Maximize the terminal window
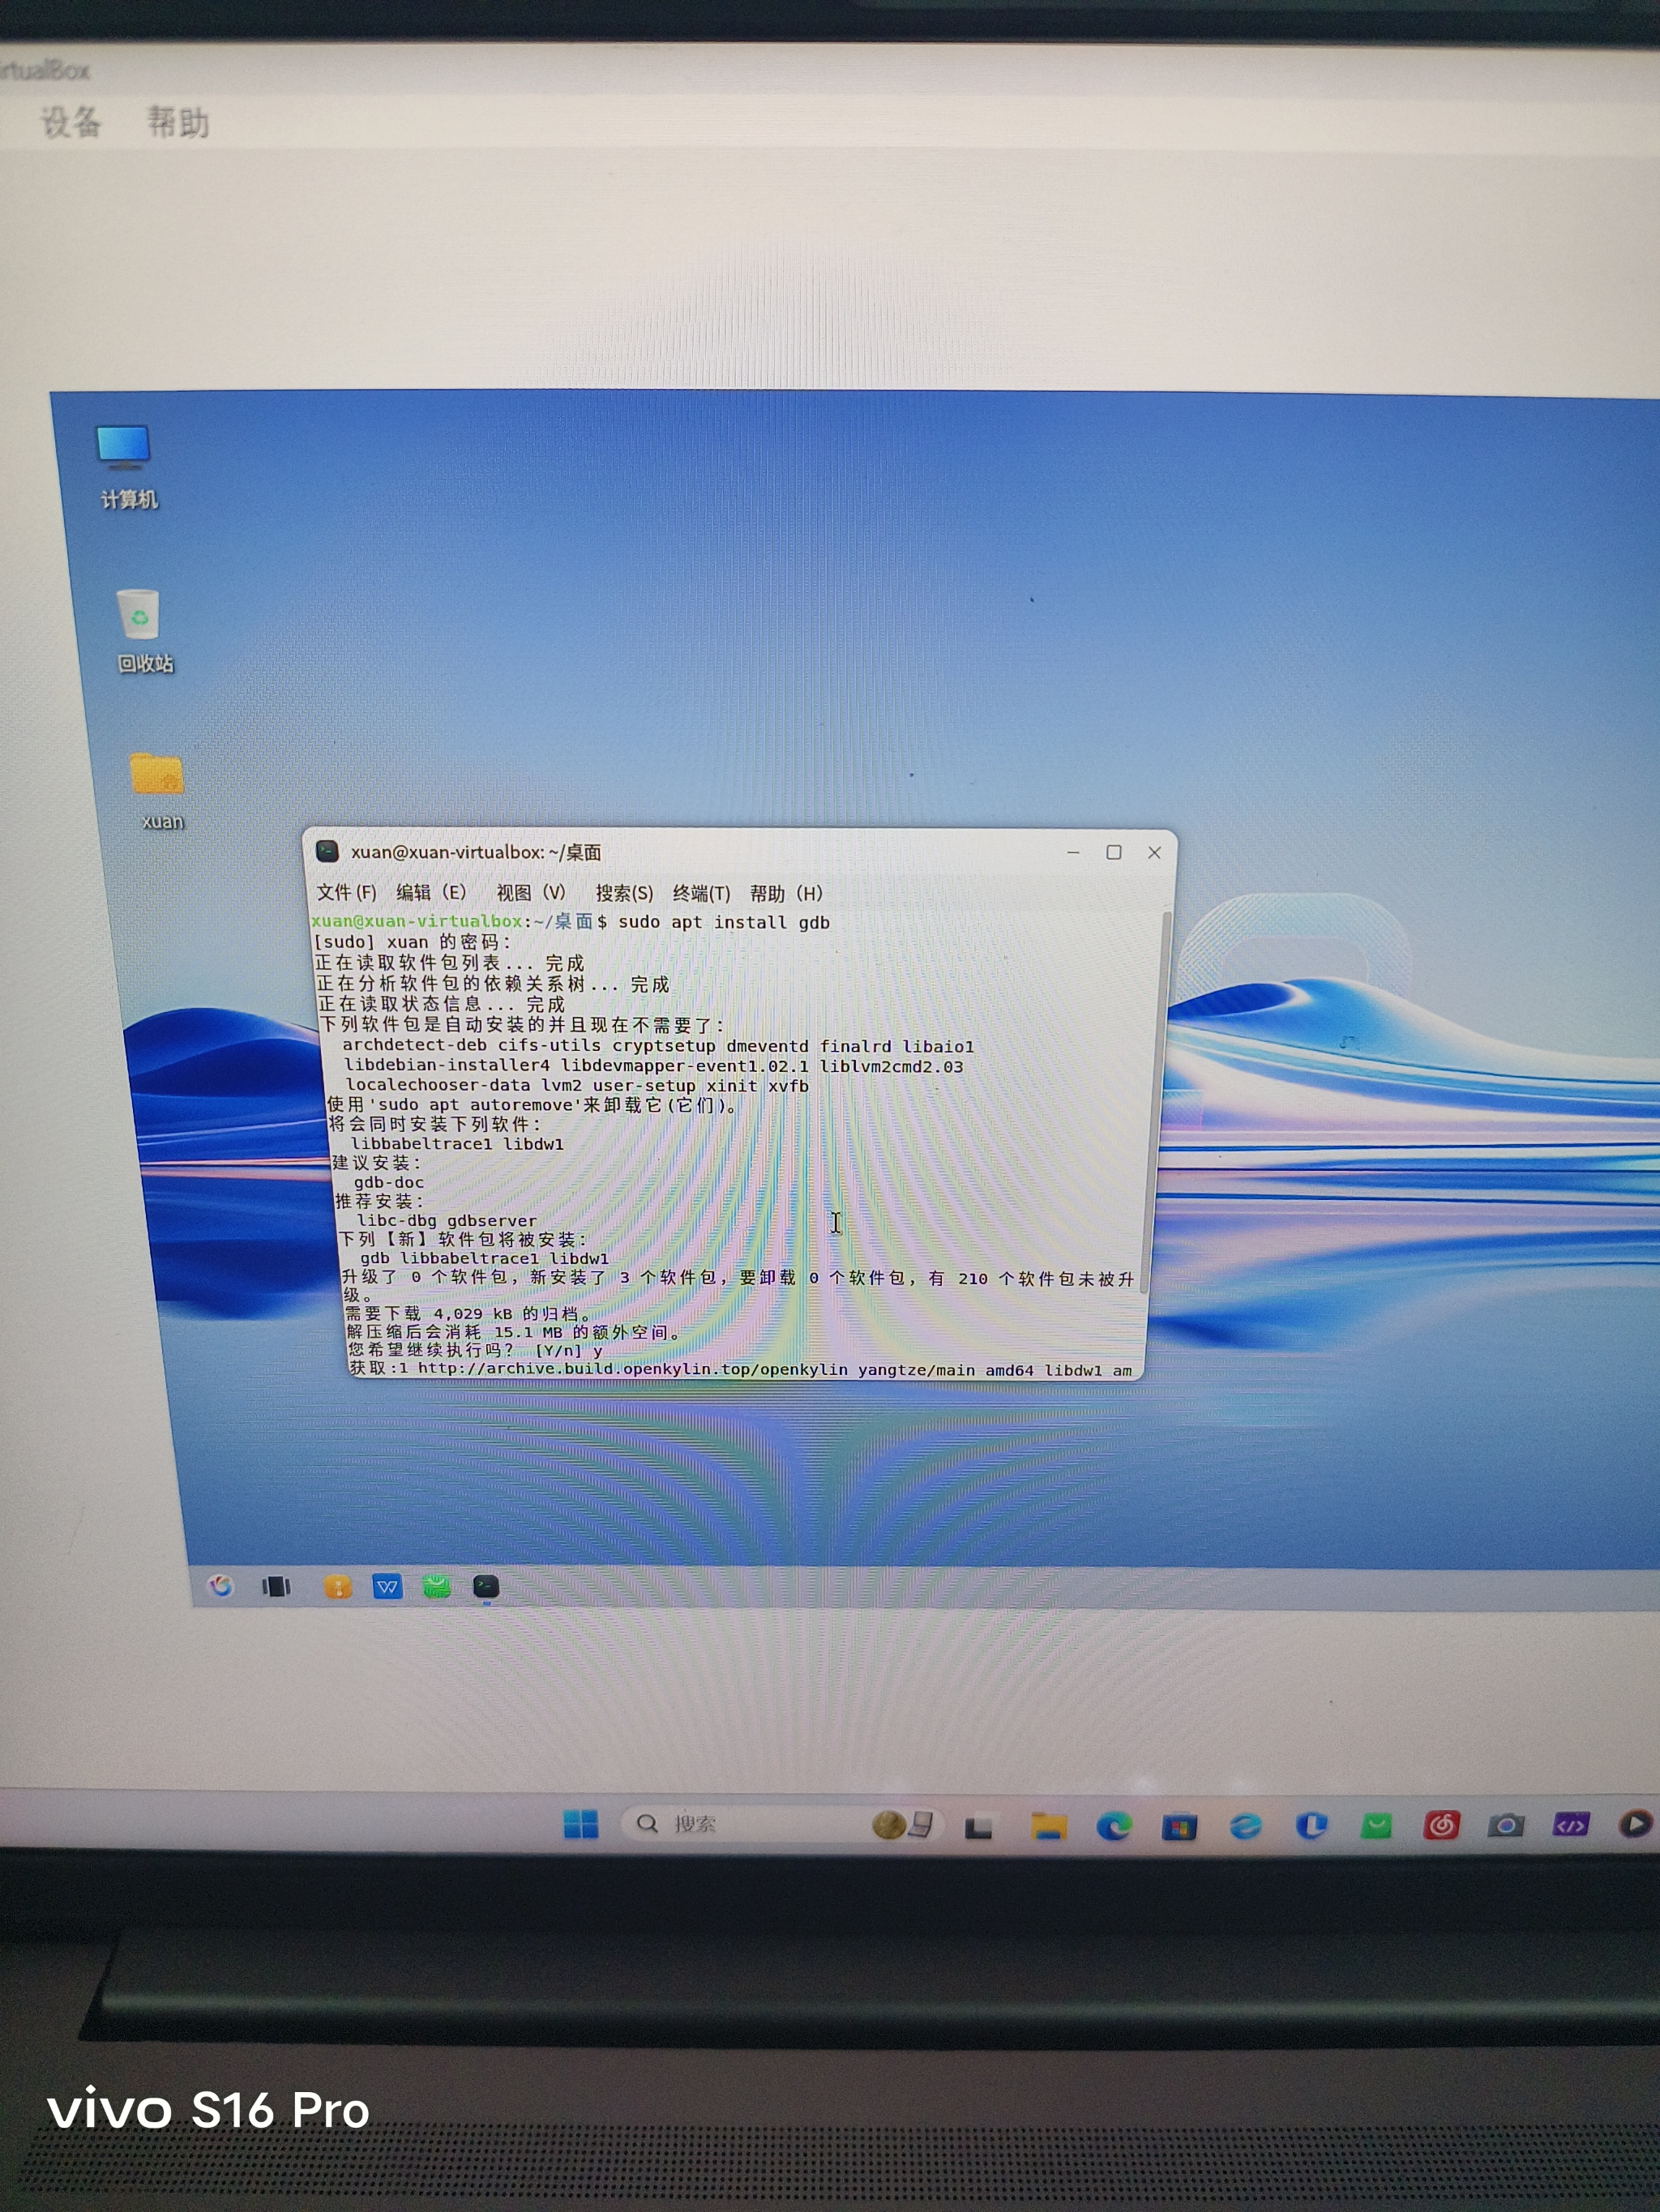Image resolution: width=1660 pixels, height=2212 pixels. point(1114,852)
